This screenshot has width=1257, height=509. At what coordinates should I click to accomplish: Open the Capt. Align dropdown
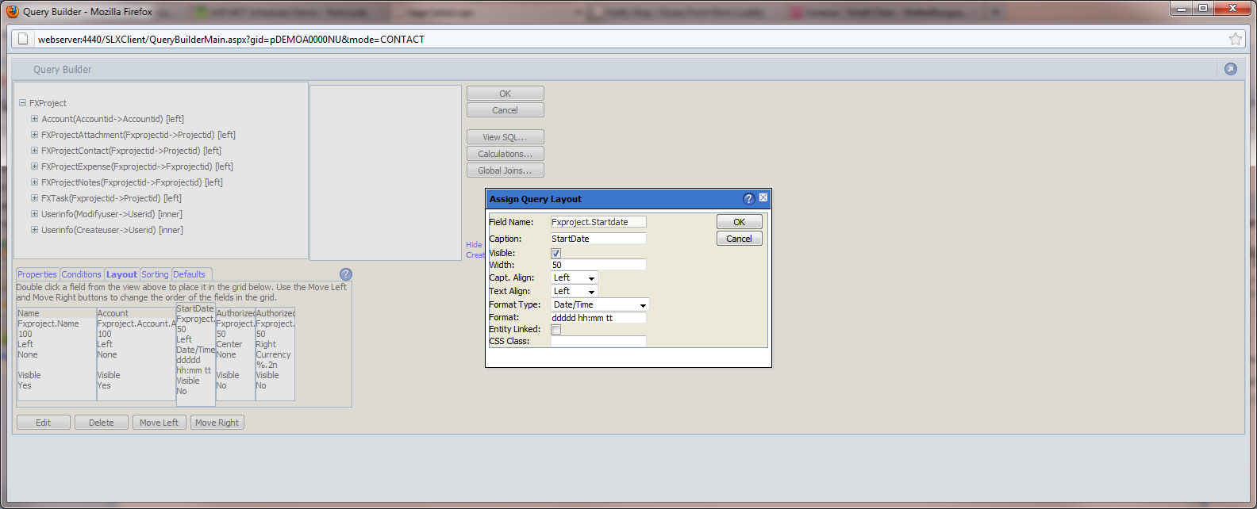(x=574, y=278)
